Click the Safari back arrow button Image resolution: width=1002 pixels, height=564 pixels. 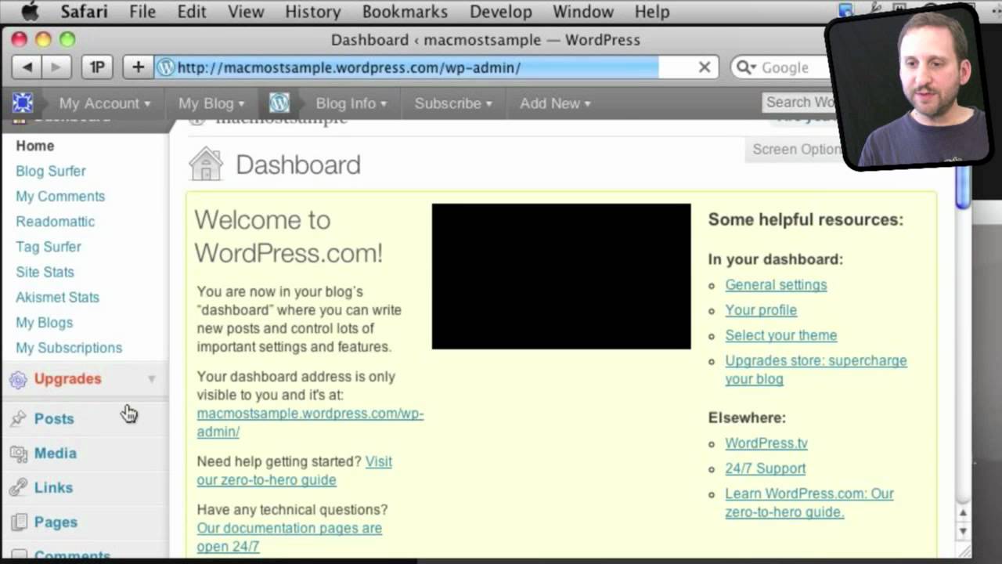tap(27, 67)
